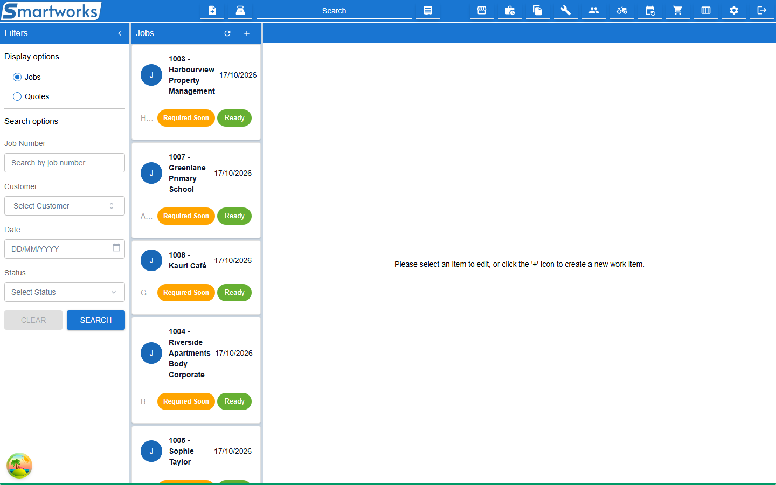Image resolution: width=776 pixels, height=485 pixels.
Task: Click Required Soon tag on Kauri Café job
Action: pos(186,293)
